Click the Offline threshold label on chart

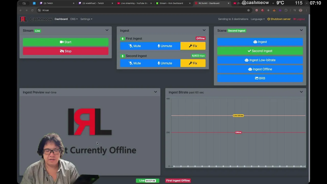tap(238, 132)
